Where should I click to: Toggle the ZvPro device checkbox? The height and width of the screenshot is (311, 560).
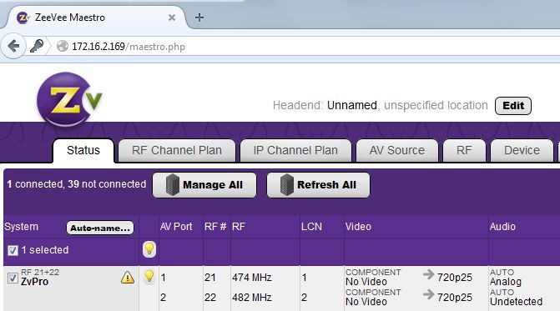tap(13, 278)
